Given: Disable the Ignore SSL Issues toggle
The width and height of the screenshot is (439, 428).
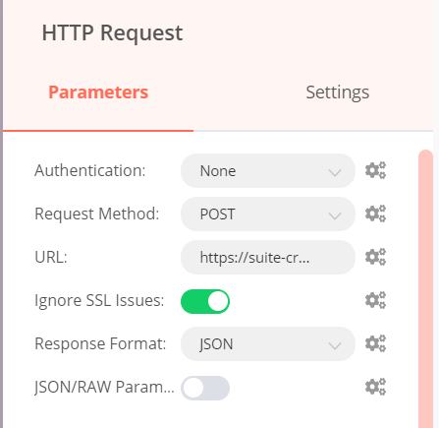Looking at the screenshot, I should coord(205,301).
